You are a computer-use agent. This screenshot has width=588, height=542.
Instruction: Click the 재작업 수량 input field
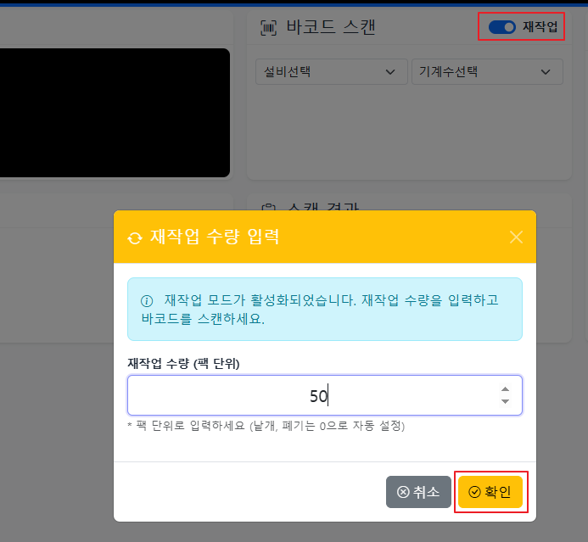(325, 395)
